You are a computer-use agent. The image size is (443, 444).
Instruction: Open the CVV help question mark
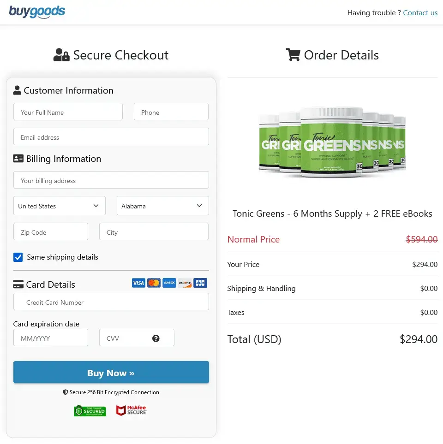tap(156, 337)
